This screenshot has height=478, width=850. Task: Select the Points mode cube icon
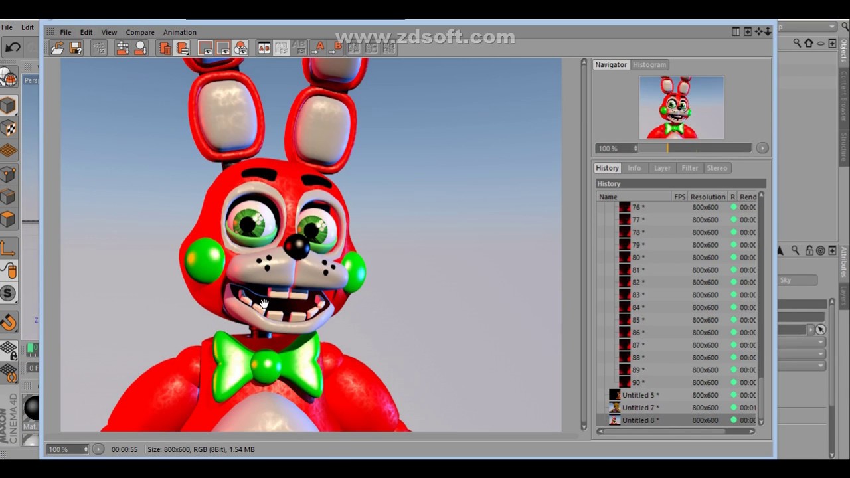(x=8, y=174)
